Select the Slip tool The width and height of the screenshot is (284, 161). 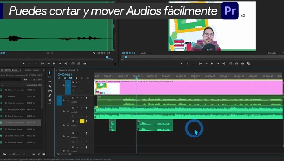pyautogui.click(x=50, y=91)
